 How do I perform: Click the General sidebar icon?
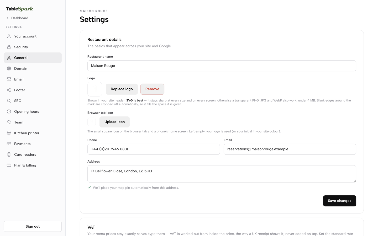click(9, 58)
